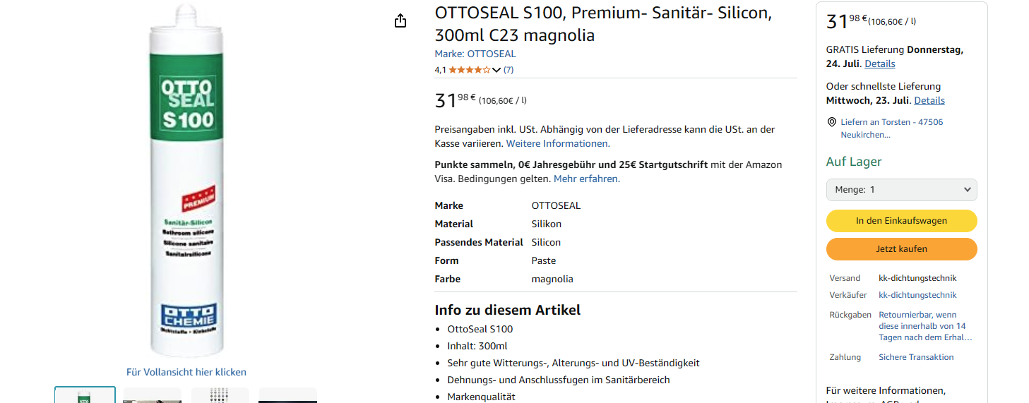Click Weitere Informationen about tax
This screenshot has height=403, width=1029.
[x=558, y=143]
